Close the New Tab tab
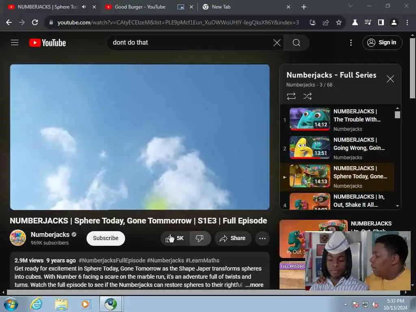This screenshot has height=312, width=416. point(288,7)
